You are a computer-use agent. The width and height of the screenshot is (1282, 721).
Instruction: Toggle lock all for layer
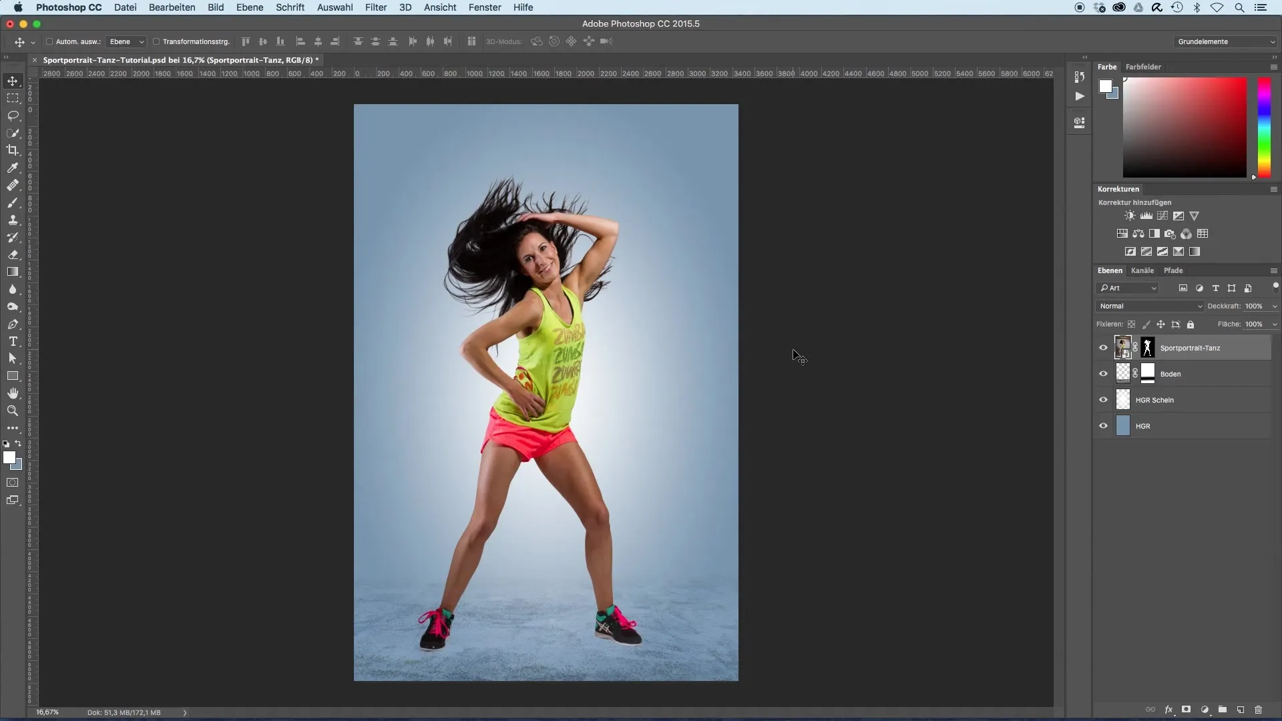[x=1191, y=324]
